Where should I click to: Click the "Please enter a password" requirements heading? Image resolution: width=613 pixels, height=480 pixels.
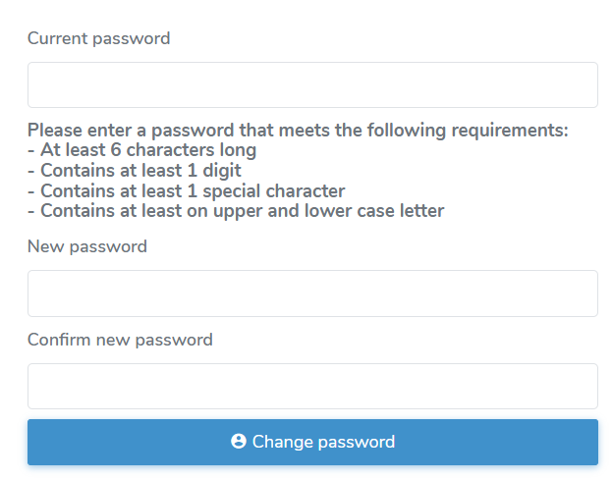click(x=298, y=131)
